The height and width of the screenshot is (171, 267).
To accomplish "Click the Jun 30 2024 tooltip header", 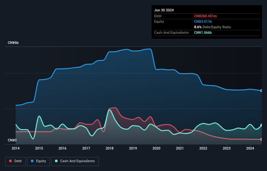I will point(164,10).
